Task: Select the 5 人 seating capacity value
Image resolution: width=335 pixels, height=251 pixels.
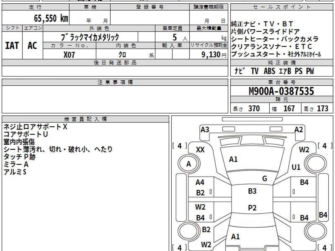Action: pos(180,37)
